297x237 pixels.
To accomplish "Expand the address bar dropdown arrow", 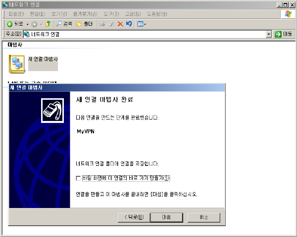I will [269, 35].
